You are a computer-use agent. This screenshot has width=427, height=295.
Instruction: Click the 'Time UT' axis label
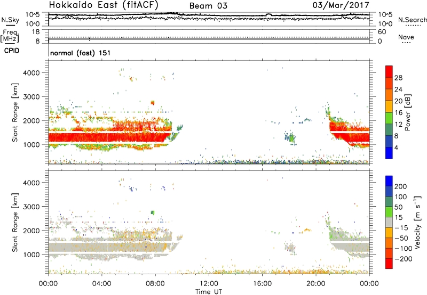tap(209, 292)
